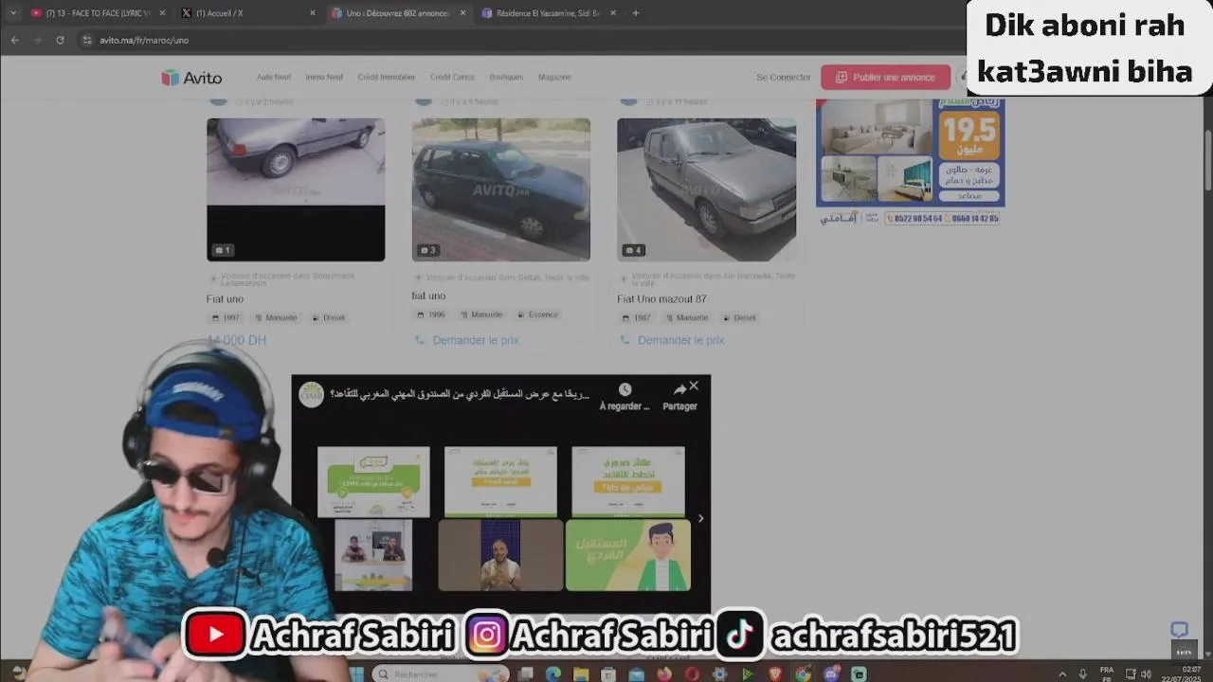Open a new browser tab

(x=636, y=13)
